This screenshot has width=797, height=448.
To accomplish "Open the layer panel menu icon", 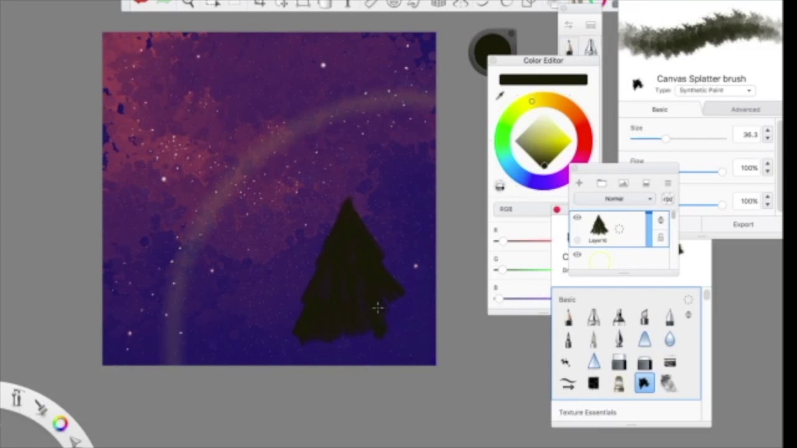I will pos(667,183).
